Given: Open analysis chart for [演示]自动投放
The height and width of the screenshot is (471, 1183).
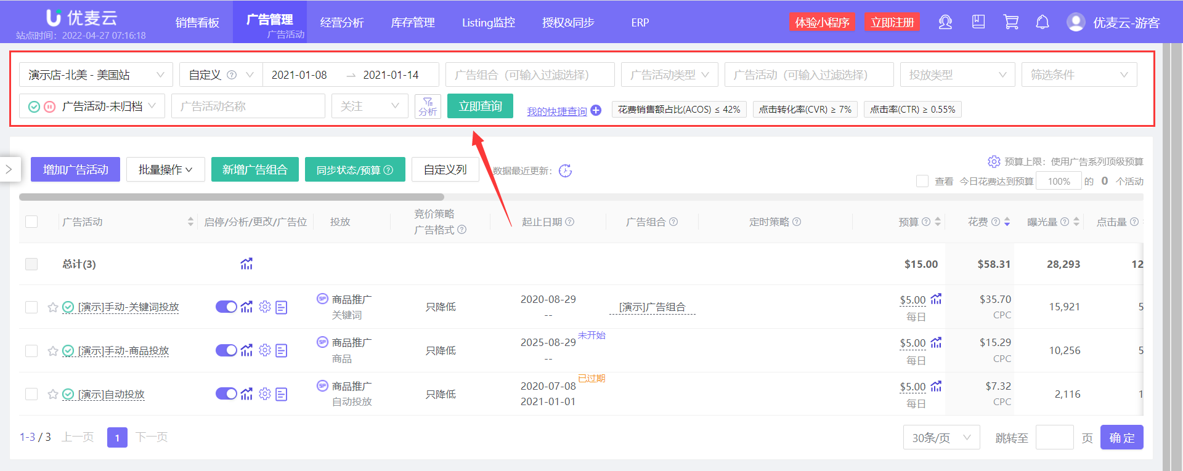Looking at the screenshot, I should pos(246,393).
